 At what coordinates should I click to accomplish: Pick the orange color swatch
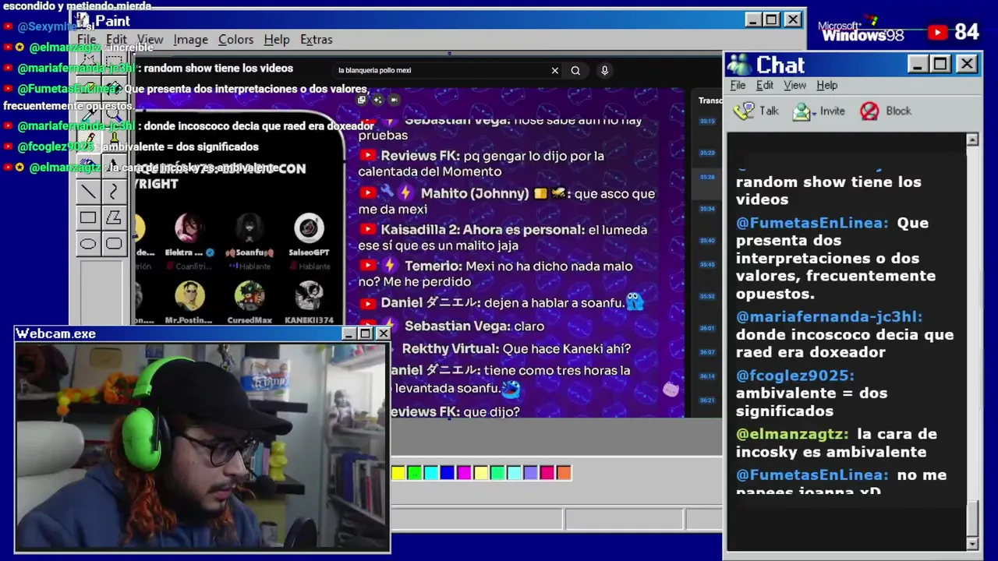pyautogui.click(x=564, y=472)
